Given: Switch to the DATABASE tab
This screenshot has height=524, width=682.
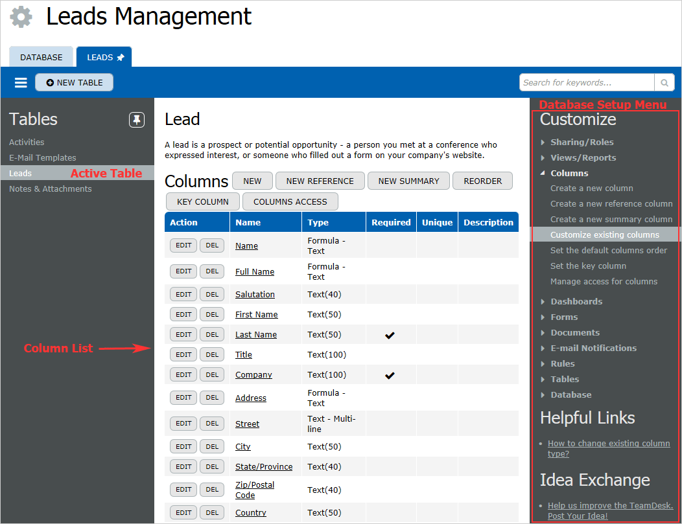Looking at the screenshot, I should click(x=41, y=57).
